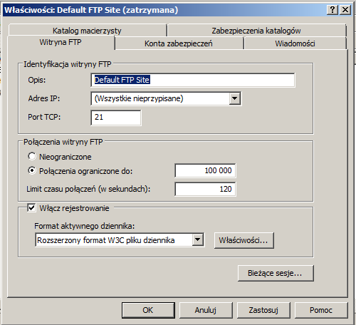The width and height of the screenshot is (356, 325).
Task: Expand log format dropdown arrow
Action: [x=198, y=240]
